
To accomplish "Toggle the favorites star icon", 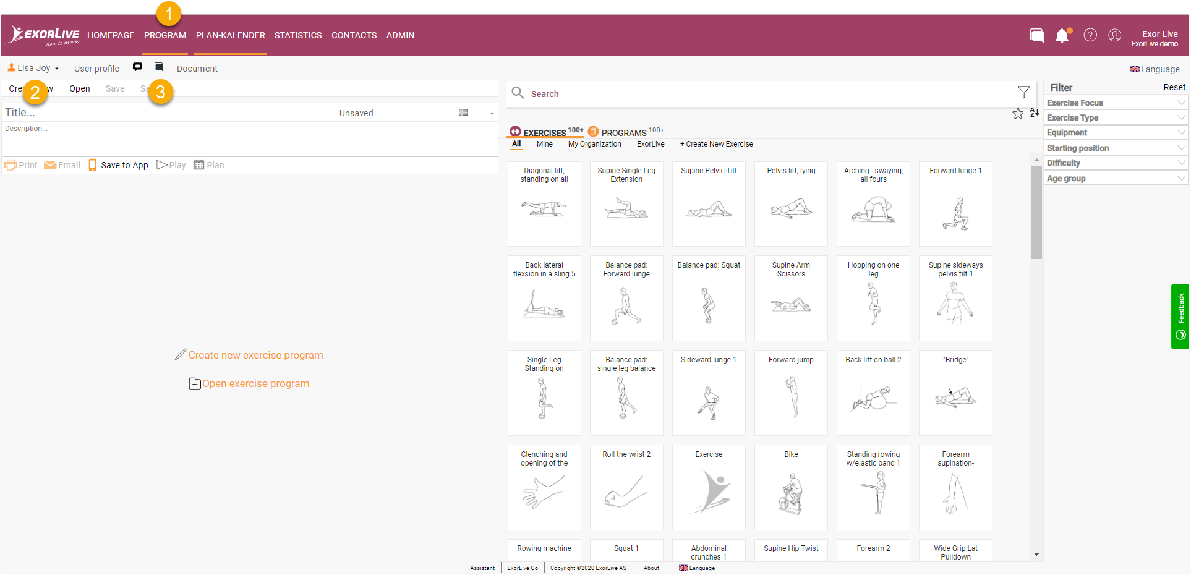I will click(1018, 113).
